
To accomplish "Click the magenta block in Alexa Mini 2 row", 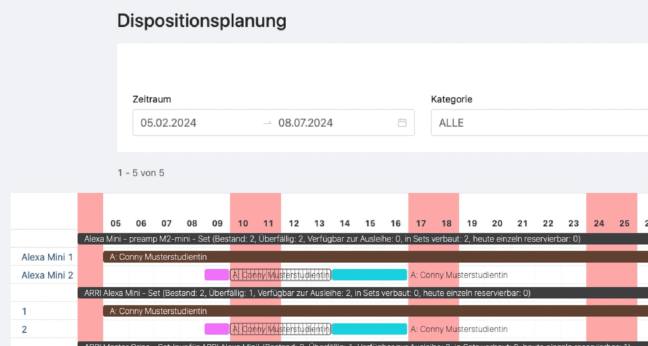I will click(x=216, y=275).
